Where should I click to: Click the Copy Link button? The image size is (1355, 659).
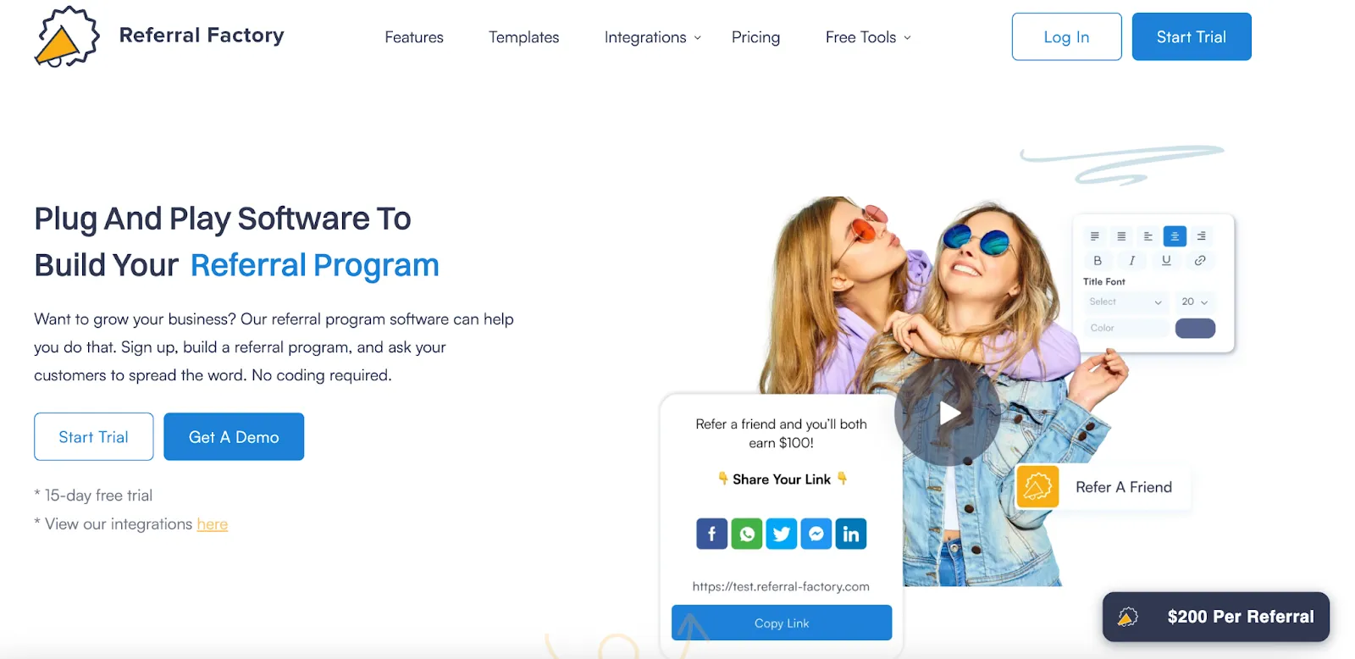782,623
